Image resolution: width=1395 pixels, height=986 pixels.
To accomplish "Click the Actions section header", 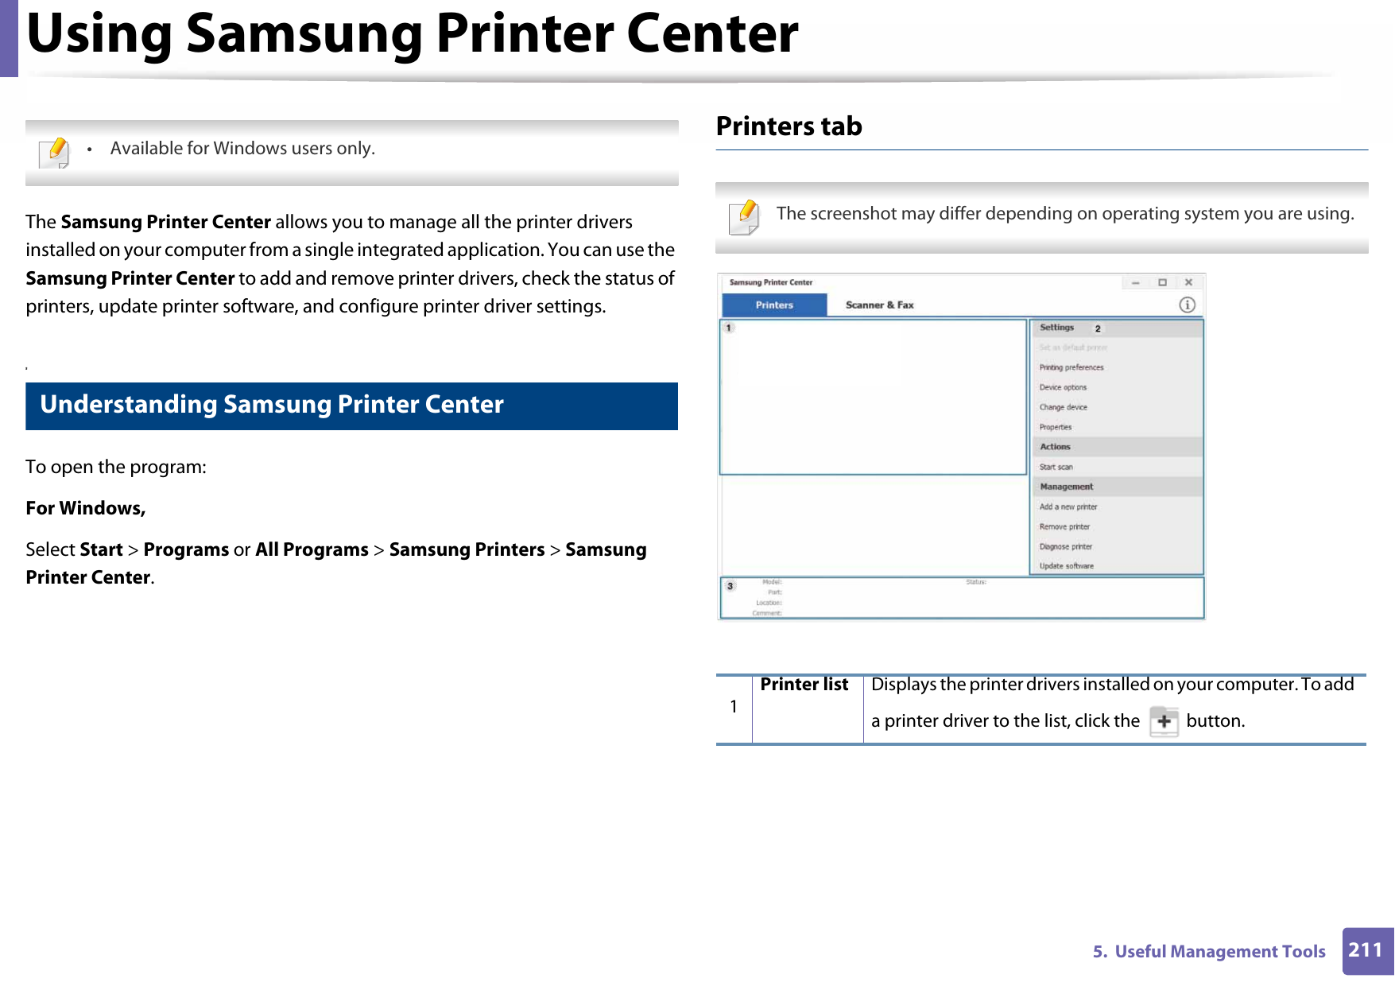I will click(x=1117, y=447).
